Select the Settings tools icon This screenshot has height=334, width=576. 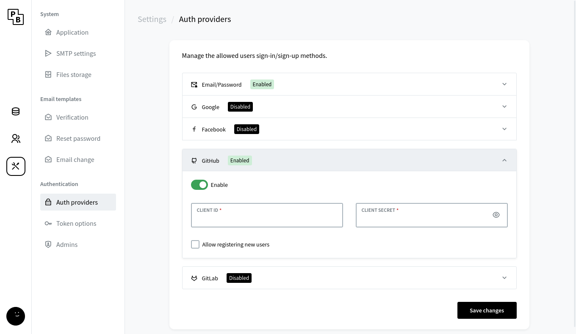pyautogui.click(x=16, y=166)
